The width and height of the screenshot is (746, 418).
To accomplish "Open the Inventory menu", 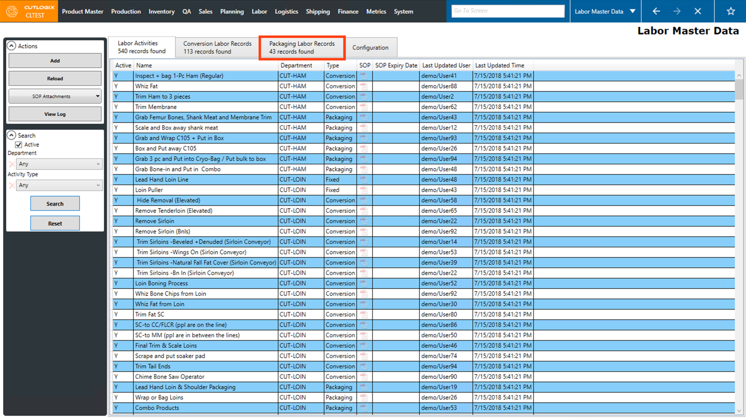I will [161, 11].
